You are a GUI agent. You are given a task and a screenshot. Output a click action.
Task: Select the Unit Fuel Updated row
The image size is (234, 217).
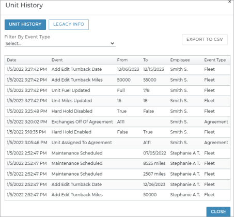117,90
